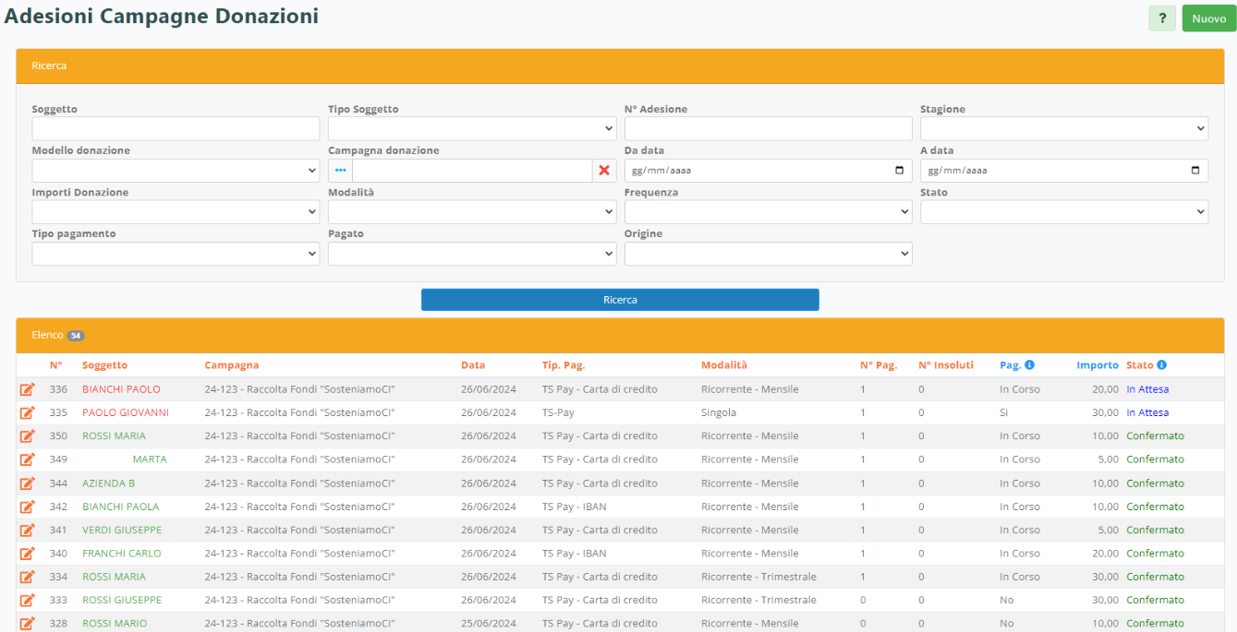
Task: Click edit icon for Azienda B row
Action: click(28, 483)
